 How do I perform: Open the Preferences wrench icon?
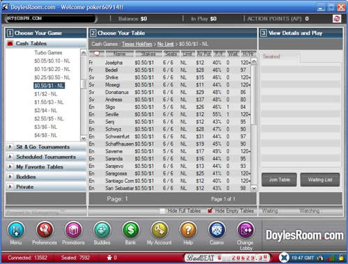45,230
